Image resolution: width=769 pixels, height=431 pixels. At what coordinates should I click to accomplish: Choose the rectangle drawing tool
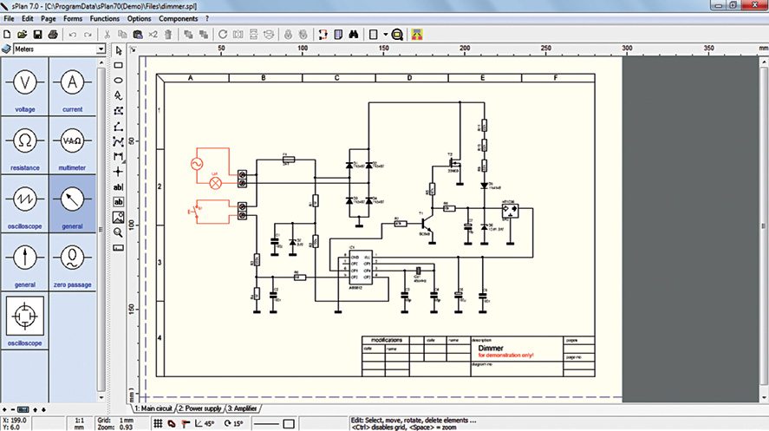click(x=119, y=65)
